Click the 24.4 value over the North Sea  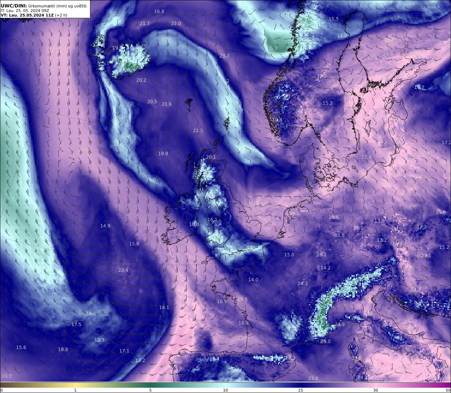(x=274, y=218)
